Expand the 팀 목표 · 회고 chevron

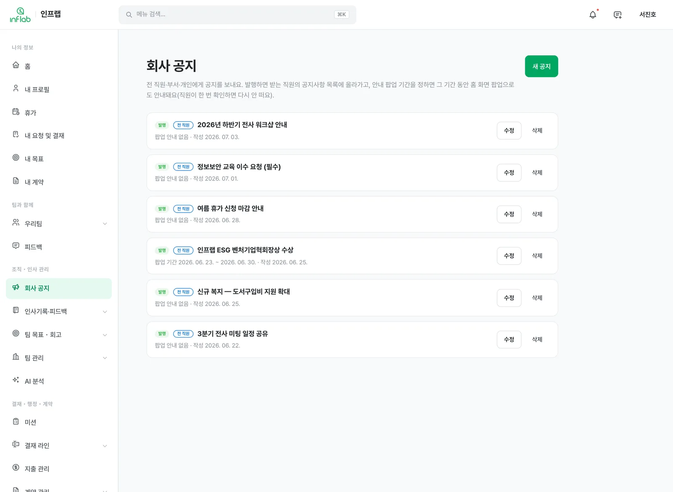point(105,335)
